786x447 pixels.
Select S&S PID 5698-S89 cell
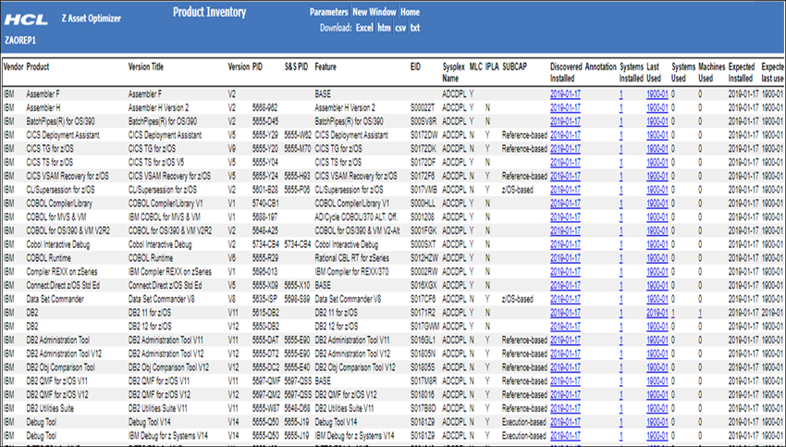coord(297,299)
